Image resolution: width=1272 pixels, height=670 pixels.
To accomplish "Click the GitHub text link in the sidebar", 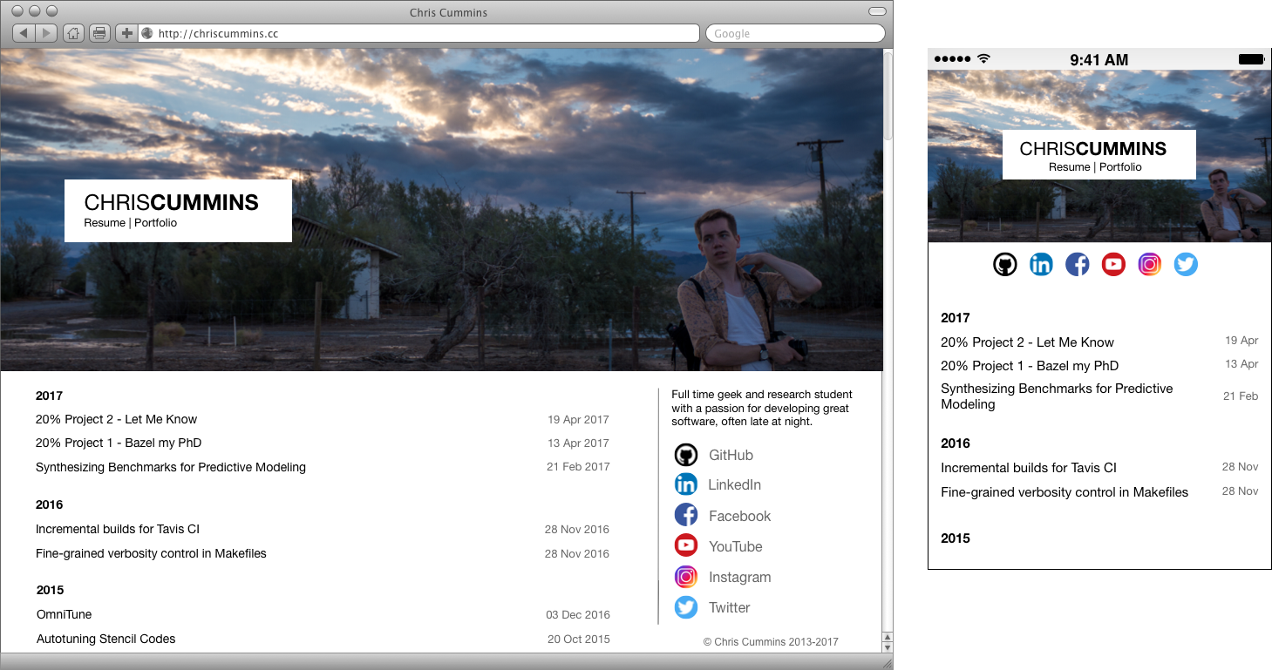I will (x=731, y=455).
